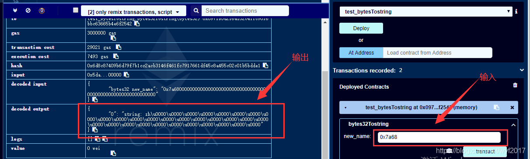Select the magnifier icon beside the search field
530x159 pixels.
(x=196, y=10)
